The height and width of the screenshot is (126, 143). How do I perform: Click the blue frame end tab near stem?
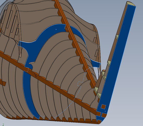(95, 64)
